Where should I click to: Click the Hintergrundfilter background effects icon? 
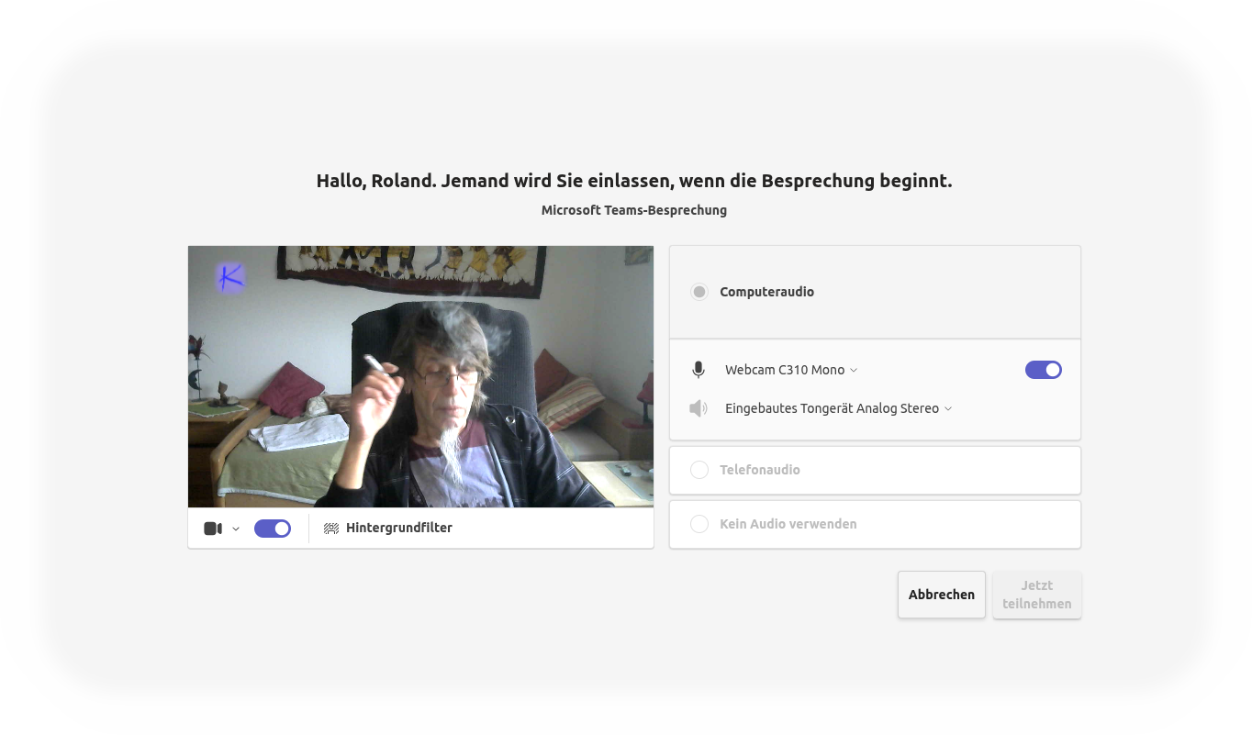[331, 529]
